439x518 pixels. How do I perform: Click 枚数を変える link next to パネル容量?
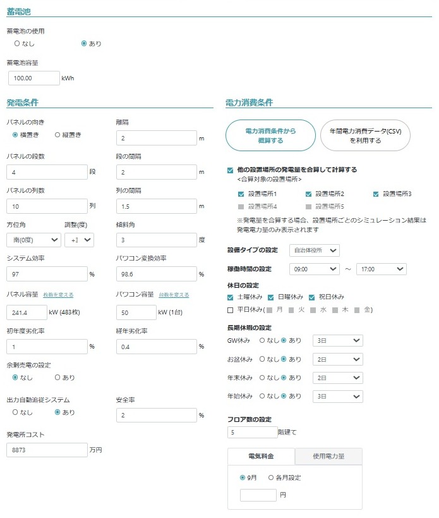[58, 295]
